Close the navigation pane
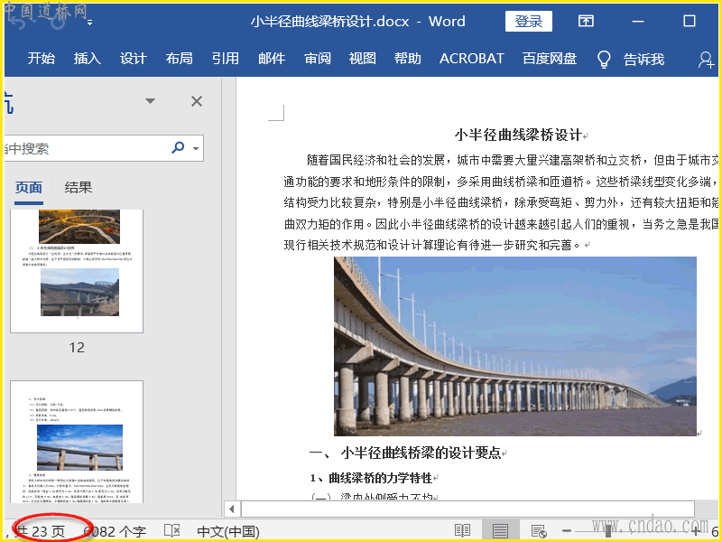 [196, 101]
